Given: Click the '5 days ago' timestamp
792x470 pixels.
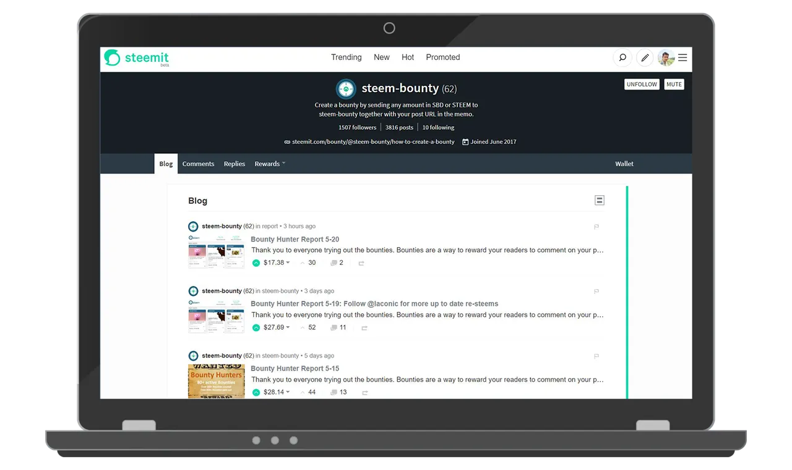Looking at the screenshot, I should [x=319, y=356].
